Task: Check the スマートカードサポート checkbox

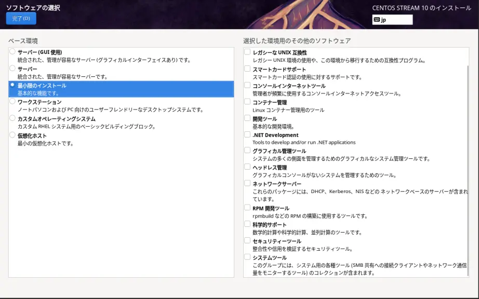Action: [247, 69]
